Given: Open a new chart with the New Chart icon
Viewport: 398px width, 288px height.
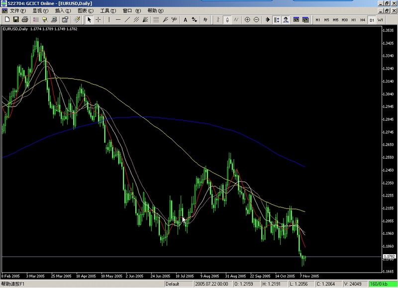Looking at the screenshot, I should [7, 20].
